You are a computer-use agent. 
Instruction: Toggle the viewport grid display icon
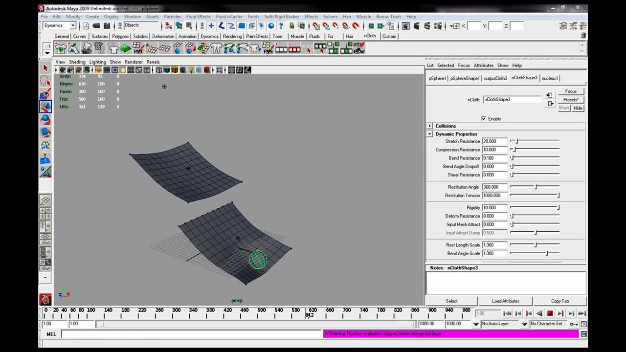[99, 70]
